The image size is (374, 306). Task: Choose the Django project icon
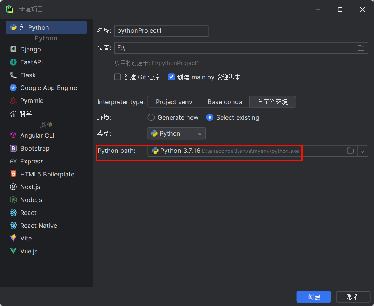coord(13,49)
